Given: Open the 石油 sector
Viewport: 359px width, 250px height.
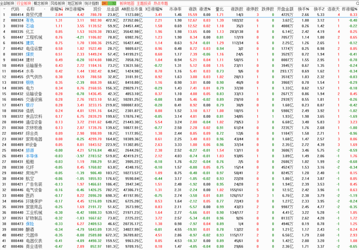Looking at the screenshot, I should pos(30,26).
